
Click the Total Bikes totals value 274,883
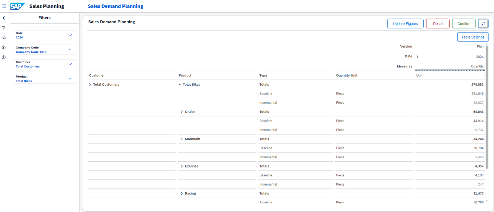(478, 85)
